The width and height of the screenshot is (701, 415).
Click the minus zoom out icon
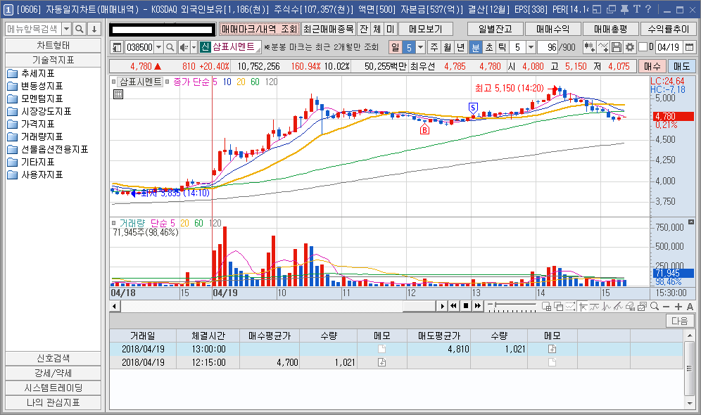[x=666, y=307]
